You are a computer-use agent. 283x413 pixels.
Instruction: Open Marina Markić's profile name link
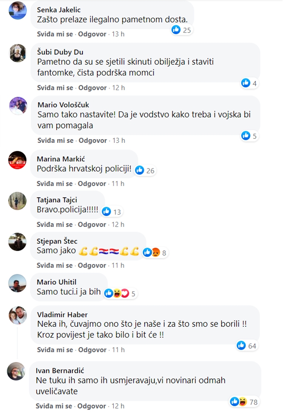click(61, 159)
